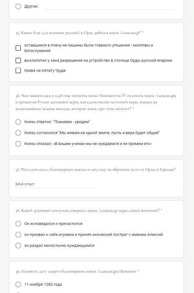
Task: Click label "он раздал милостыню нуждающимся"
Action: tap(59, 246)
